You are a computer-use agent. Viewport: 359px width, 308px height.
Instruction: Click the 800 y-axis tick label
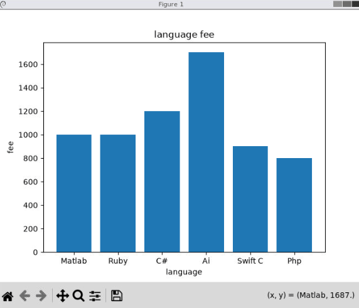[31, 158]
